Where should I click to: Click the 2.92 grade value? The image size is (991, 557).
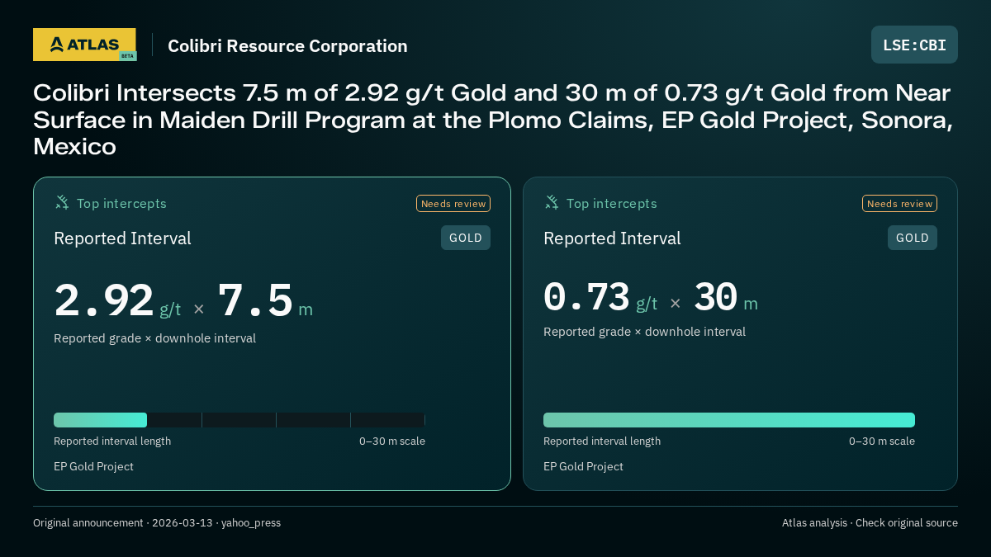pos(104,300)
